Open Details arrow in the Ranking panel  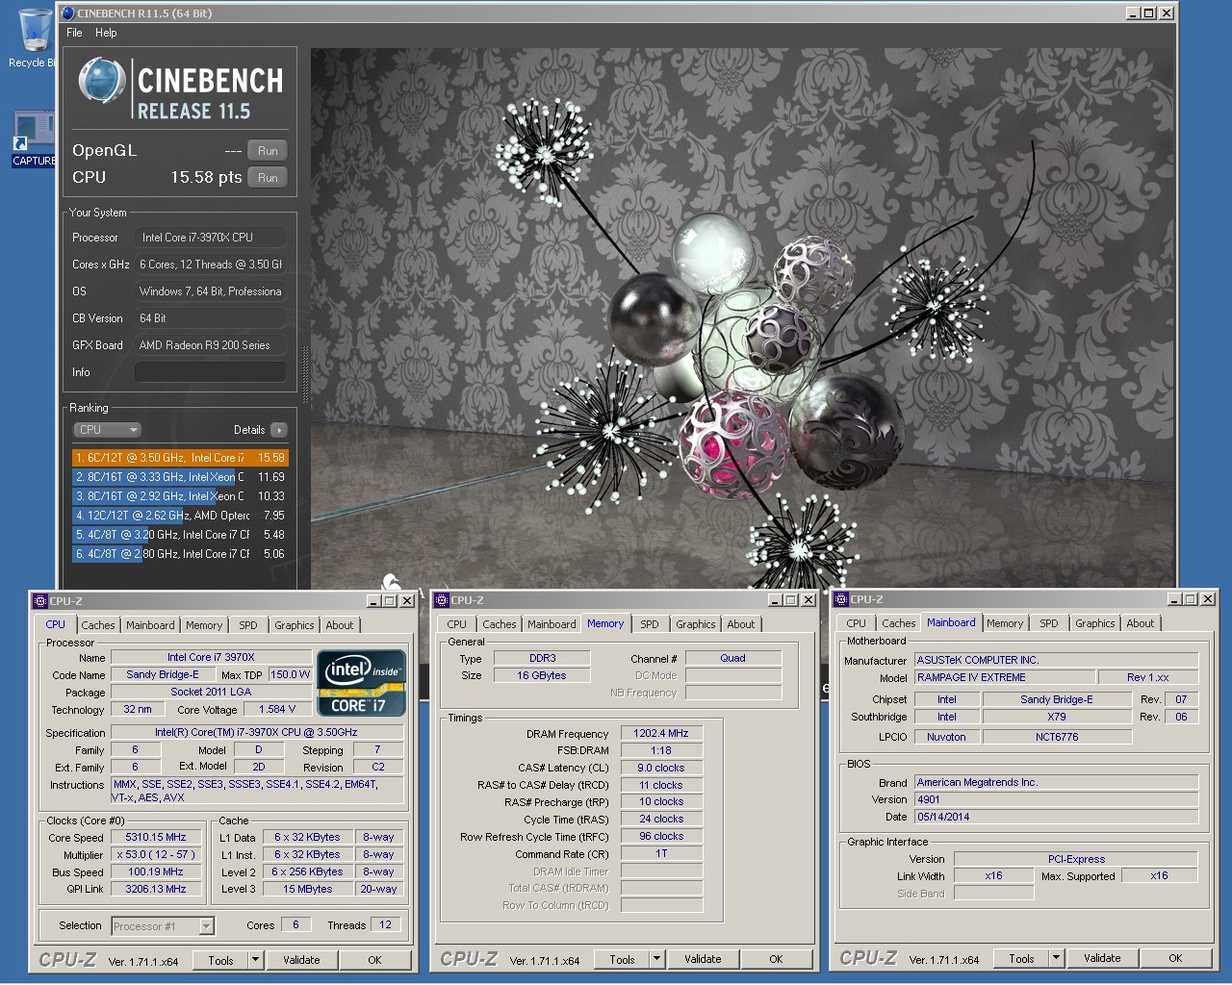point(279,430)
